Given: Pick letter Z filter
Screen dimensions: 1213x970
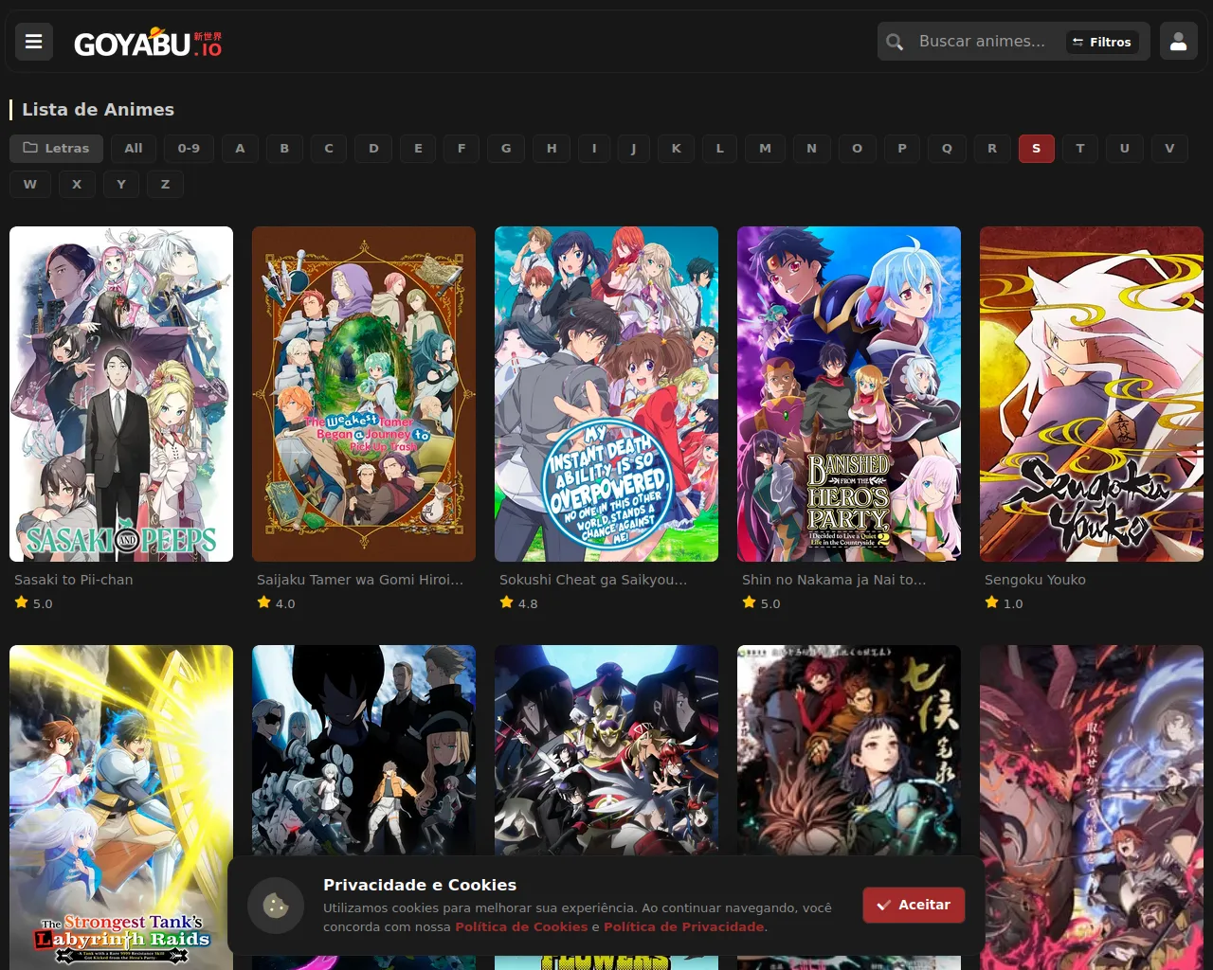Looking at the screenshot, I should point(166,184).
